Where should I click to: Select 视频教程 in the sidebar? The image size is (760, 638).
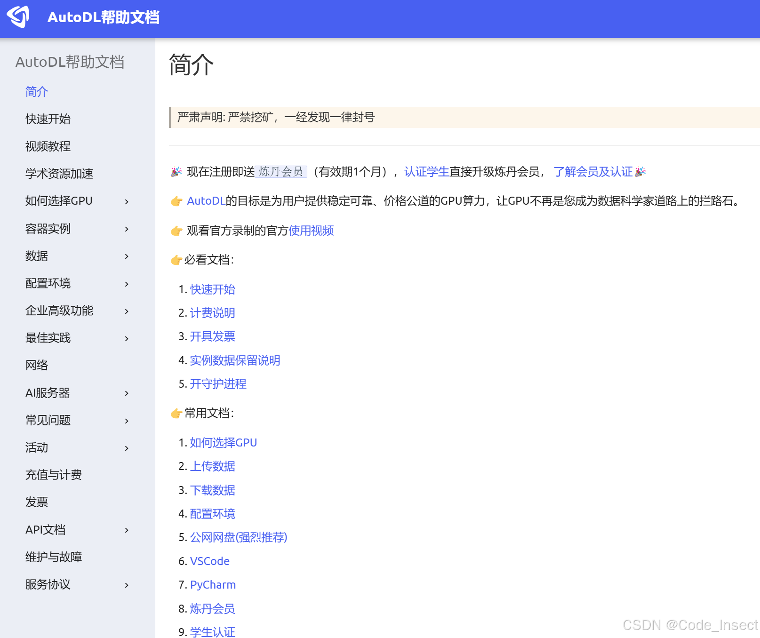48,146
